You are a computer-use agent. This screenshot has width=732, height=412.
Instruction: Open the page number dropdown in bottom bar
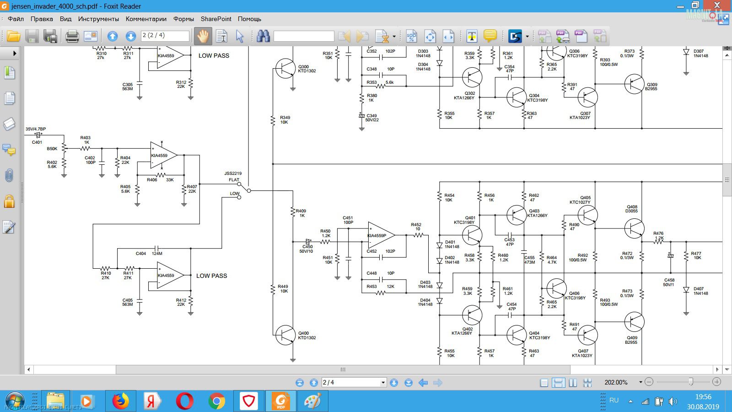coord(383,383)
